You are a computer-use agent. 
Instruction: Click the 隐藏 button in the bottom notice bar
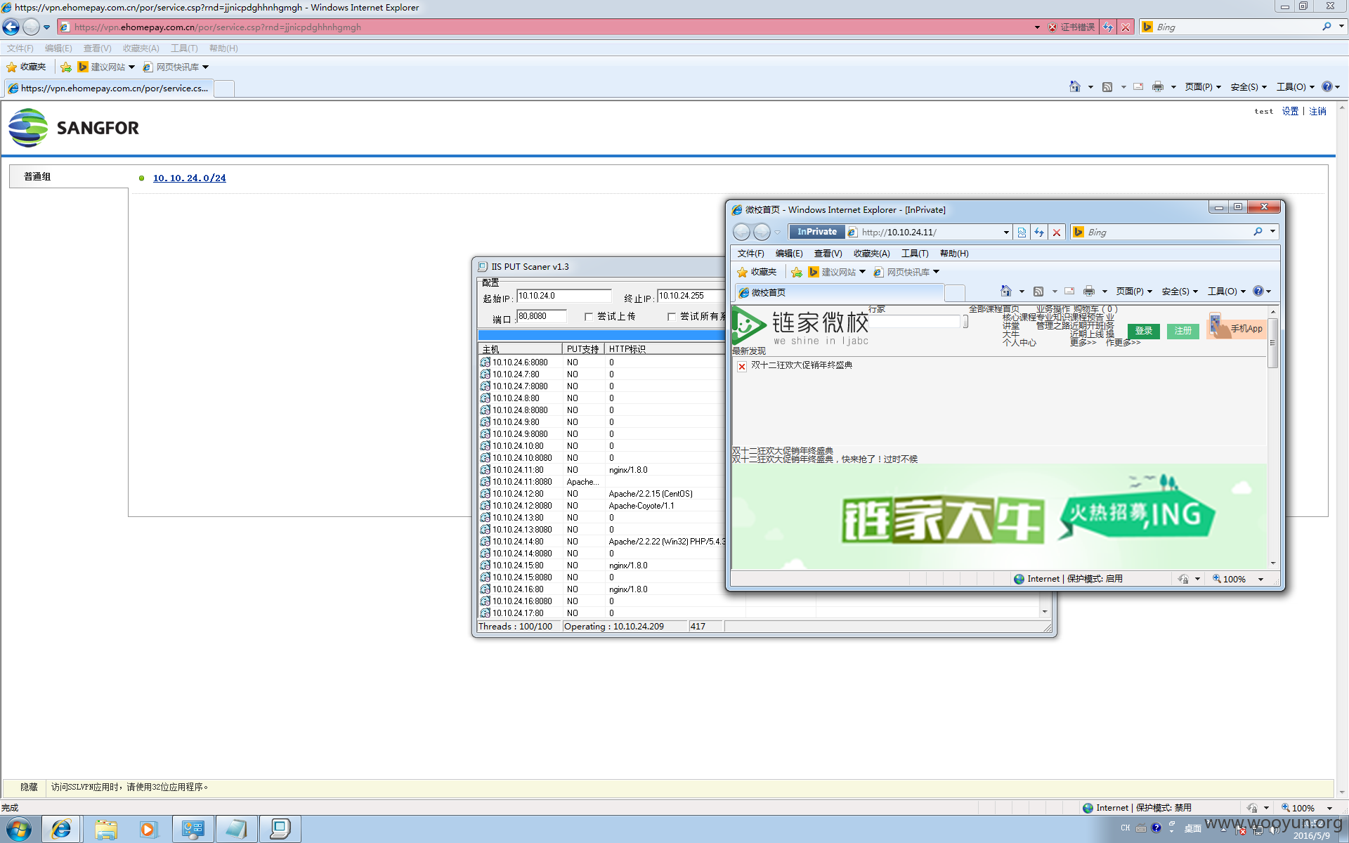(29, 787)
